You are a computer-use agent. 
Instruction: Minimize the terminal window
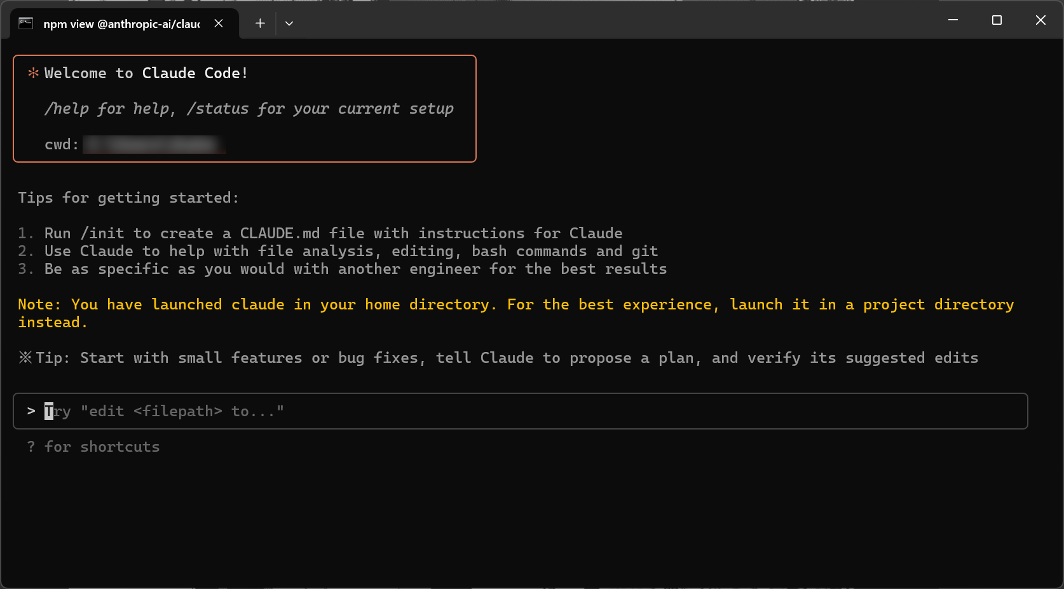pos(953,20)
